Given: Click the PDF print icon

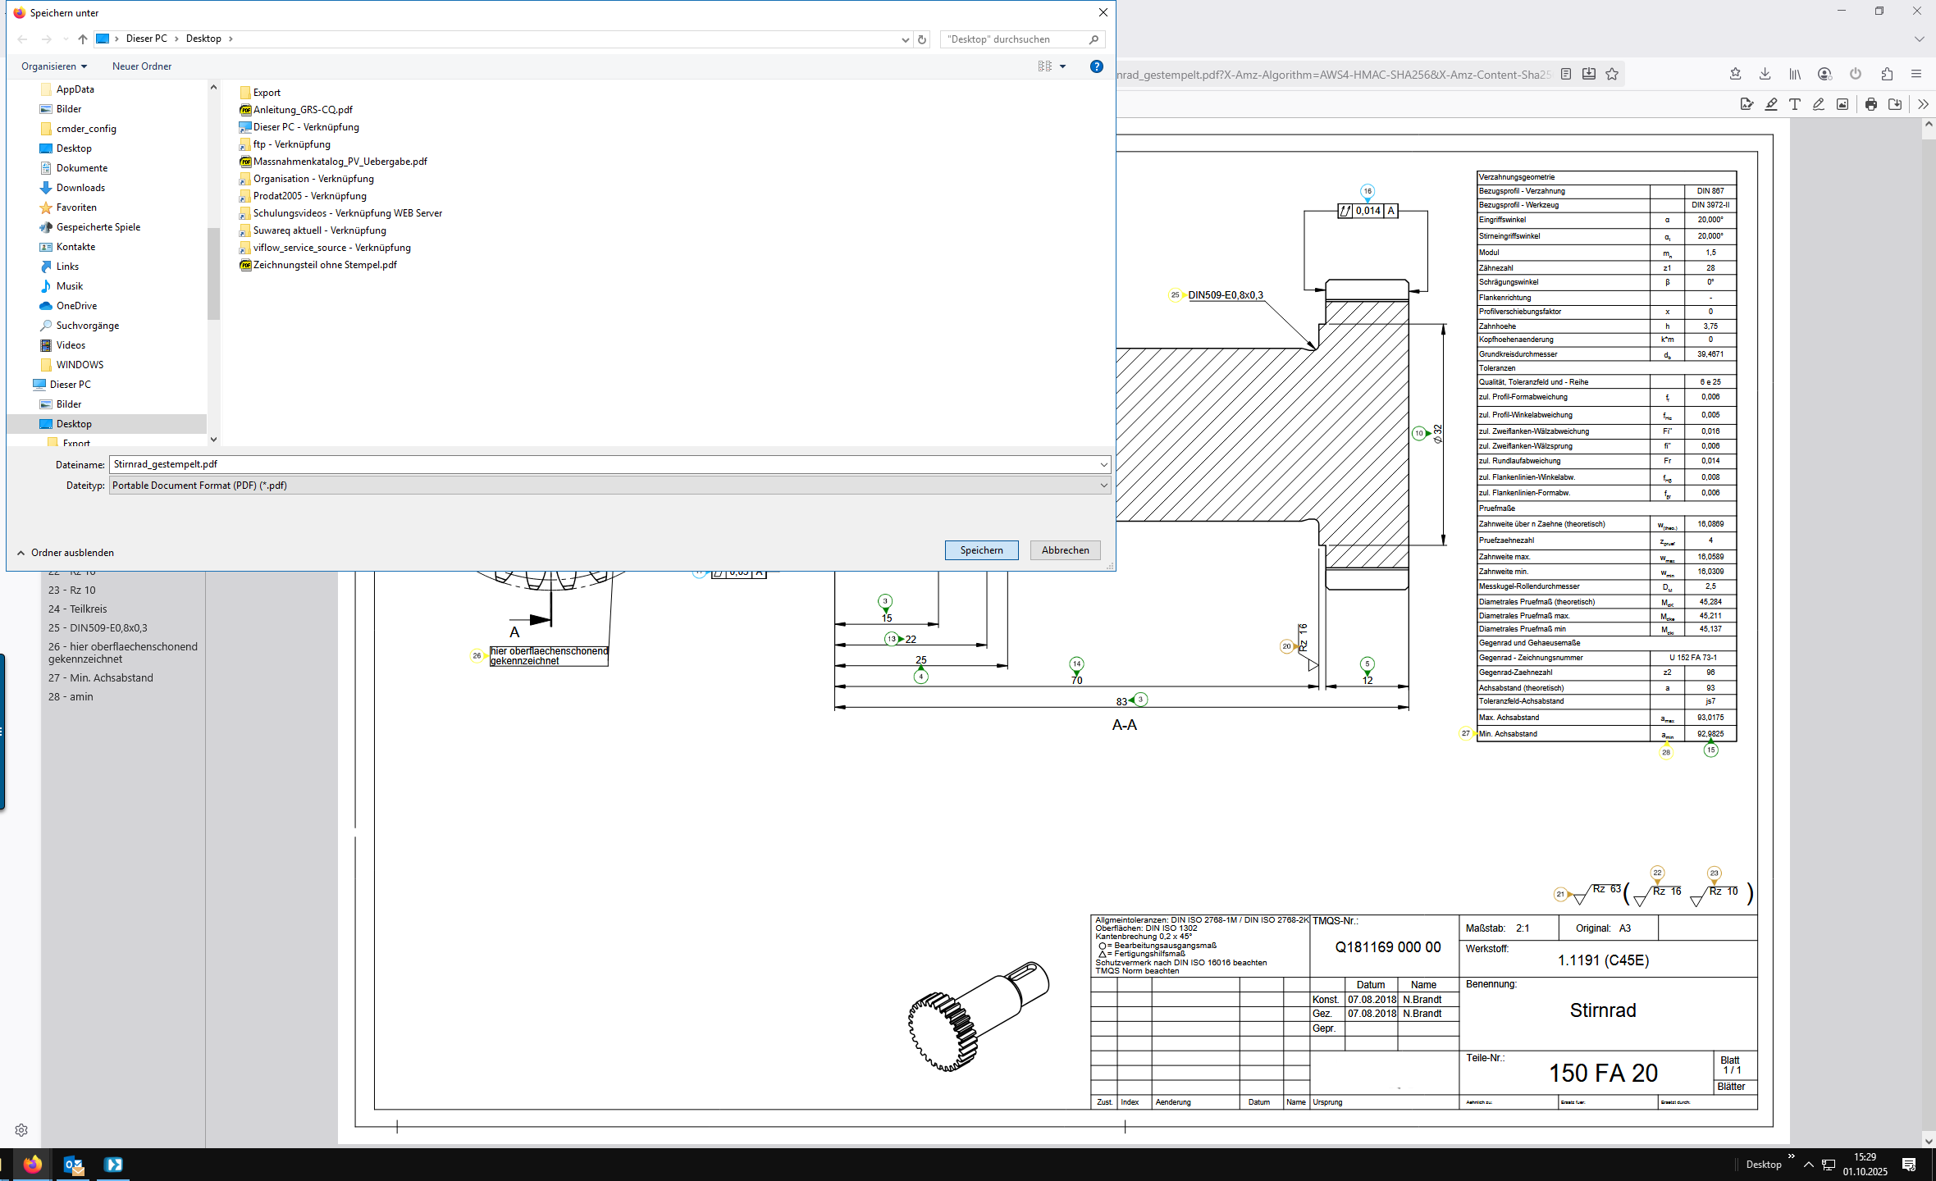Looking at the screenshot, I should coord(1871,104).
